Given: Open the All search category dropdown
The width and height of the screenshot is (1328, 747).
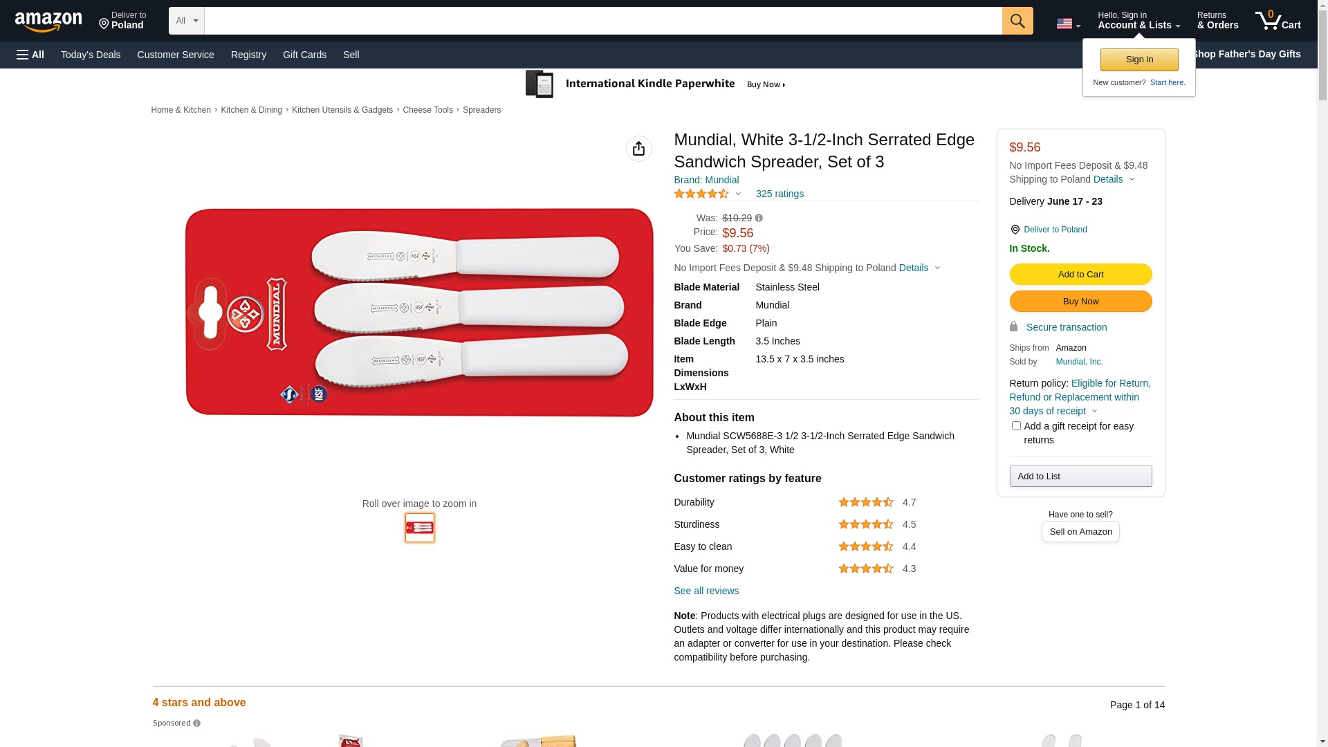Looking at the screenshot, I should pyautogui.click(x=186, y=21).
